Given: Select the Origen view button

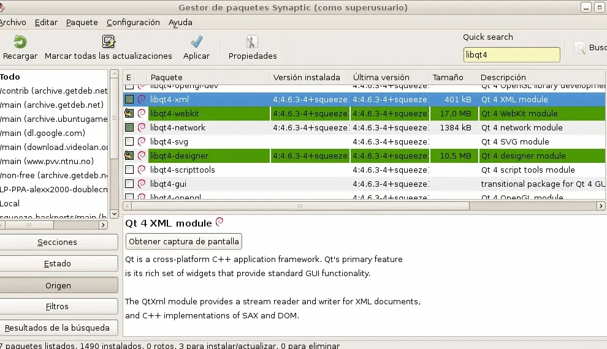Looking at the screenshot, I should tap(58, 285).
